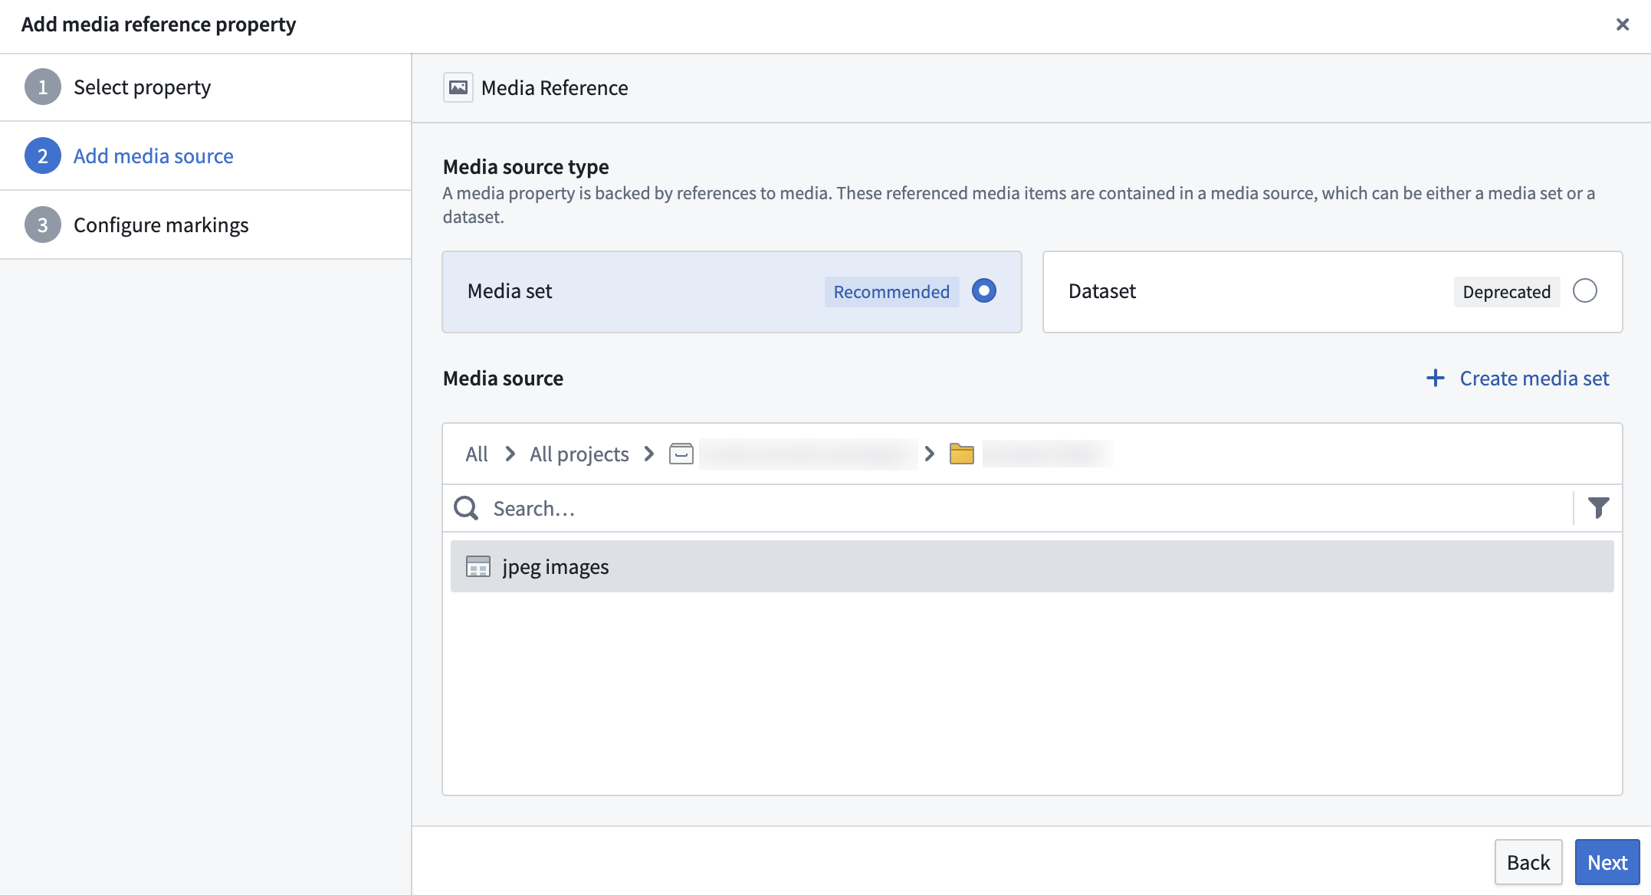This screenshot has width=1651, height=895.
Task: Click the filter funnel icon
Action: coord(1598,508)
